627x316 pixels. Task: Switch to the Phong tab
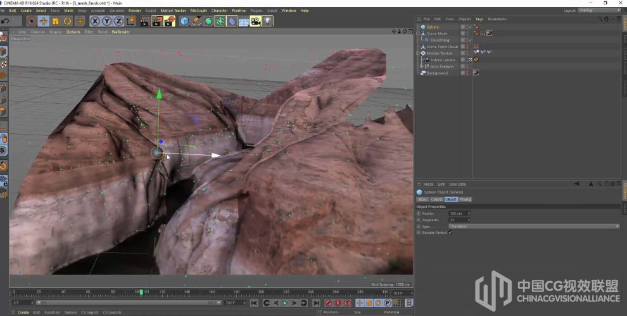[465, 199]
